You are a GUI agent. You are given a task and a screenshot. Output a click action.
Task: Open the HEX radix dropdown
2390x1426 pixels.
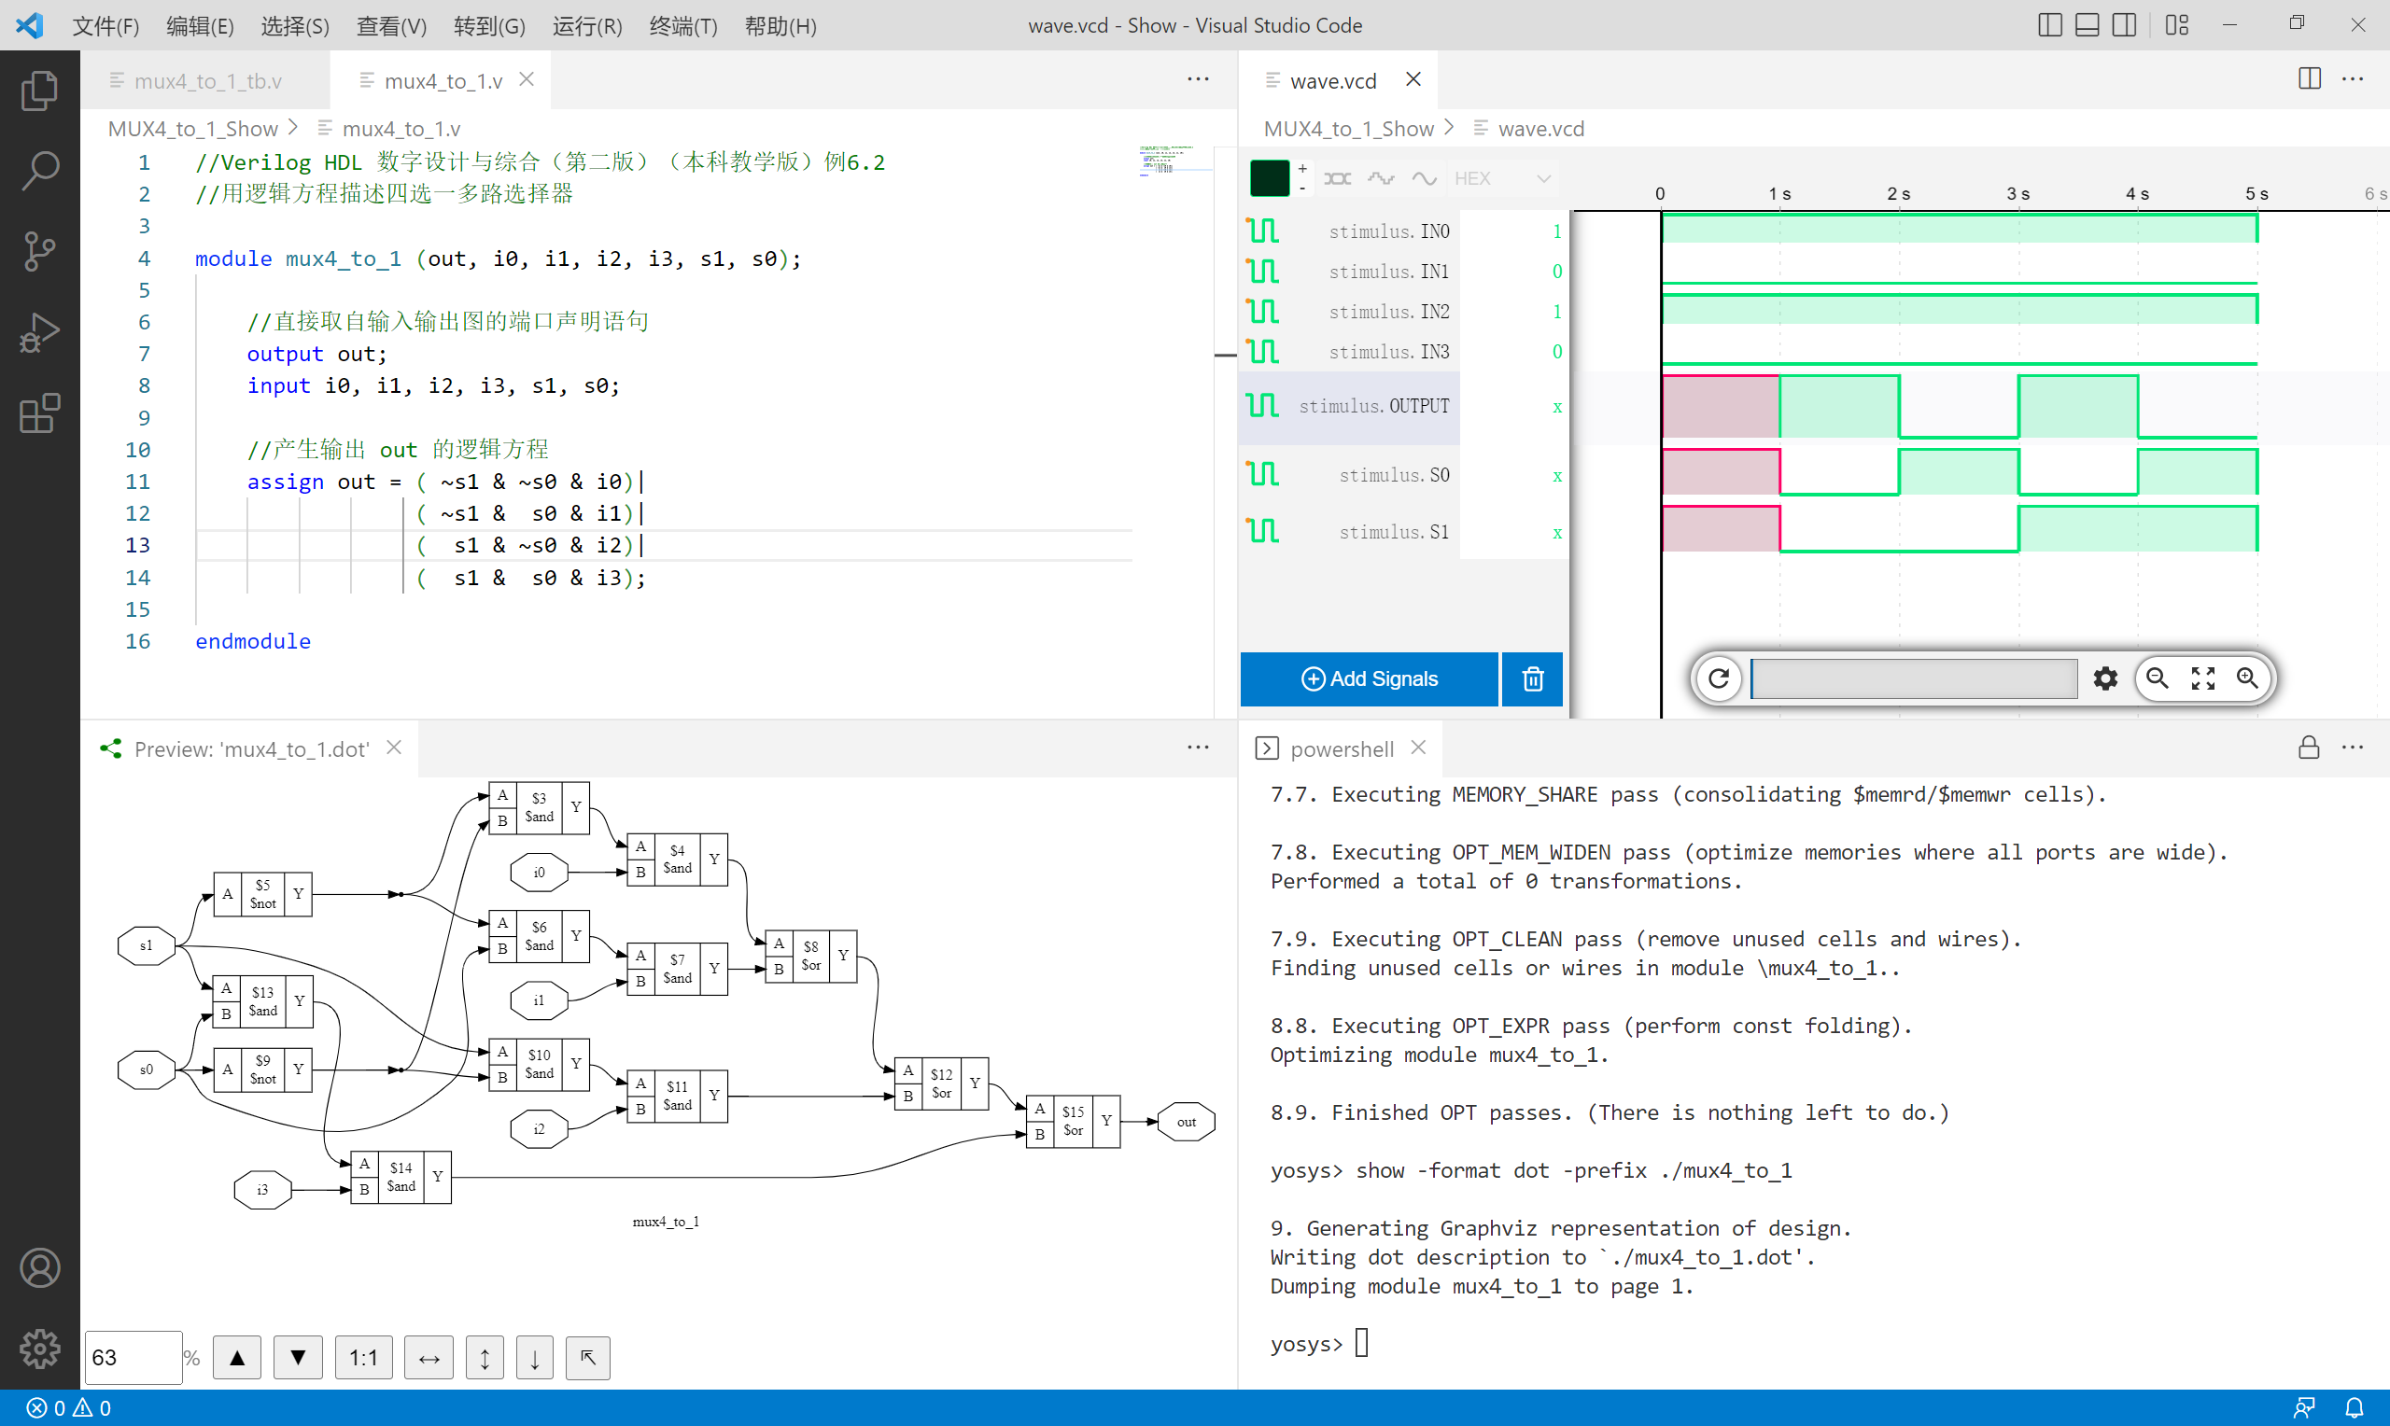[1502, 179]
